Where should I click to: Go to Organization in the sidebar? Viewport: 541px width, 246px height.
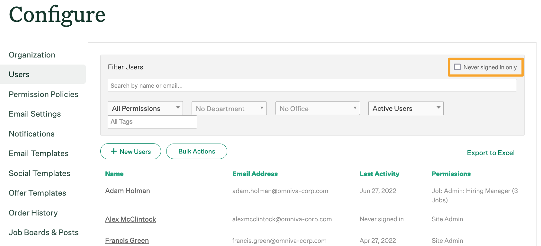tap(32, 55)
